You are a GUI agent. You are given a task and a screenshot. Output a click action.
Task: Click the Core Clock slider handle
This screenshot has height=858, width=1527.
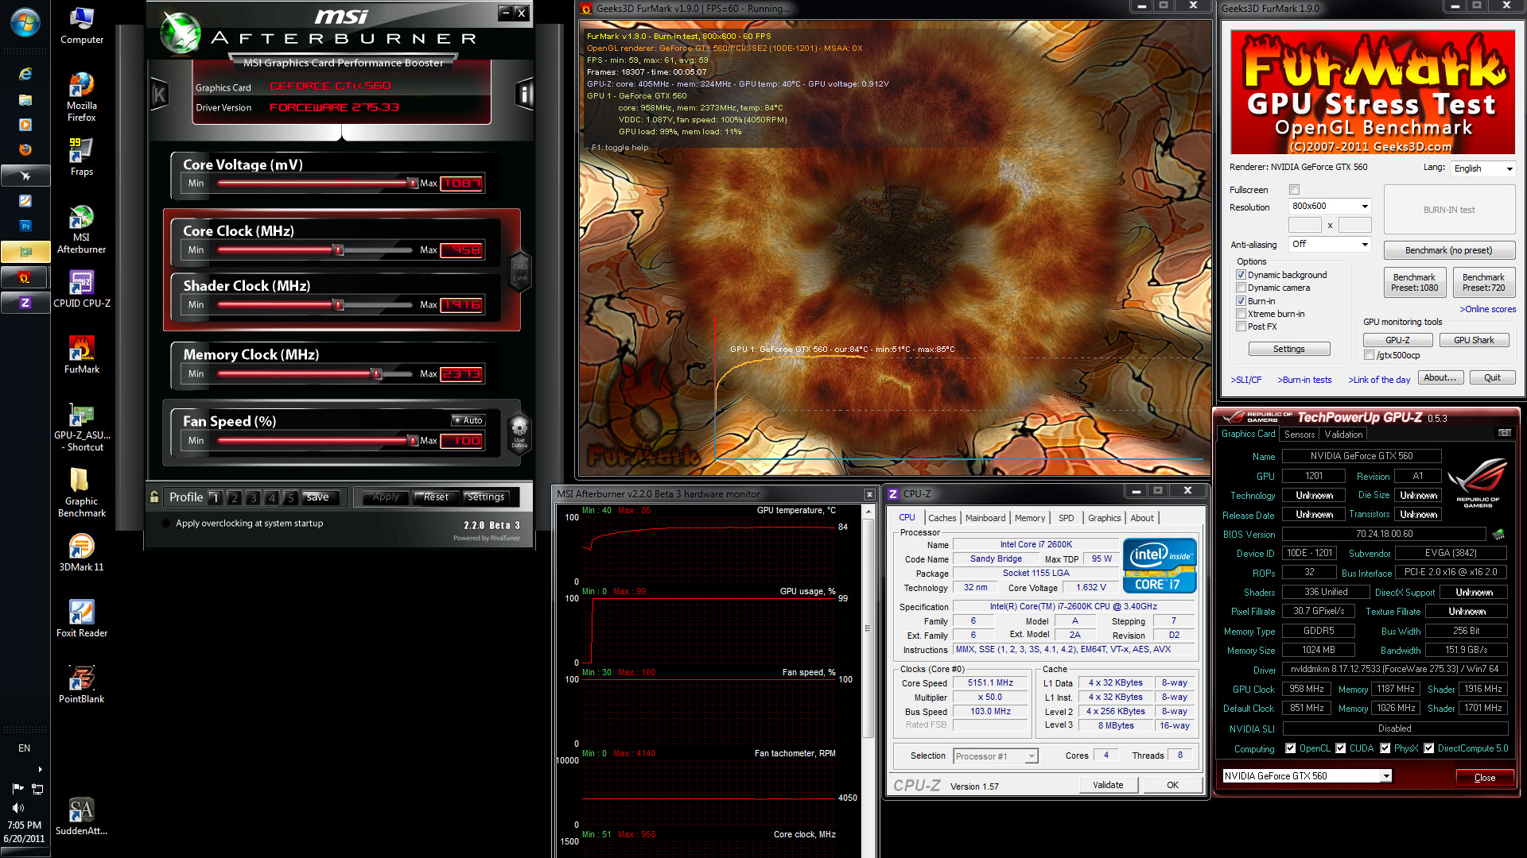[x=339, y=250]
